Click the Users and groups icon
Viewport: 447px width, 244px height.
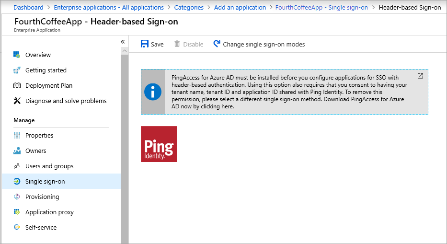point(17,166)
